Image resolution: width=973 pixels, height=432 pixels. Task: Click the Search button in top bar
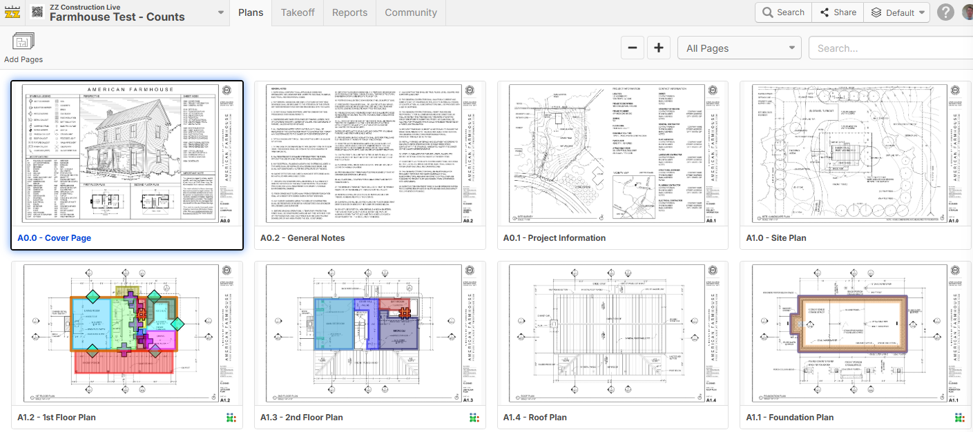783,12
